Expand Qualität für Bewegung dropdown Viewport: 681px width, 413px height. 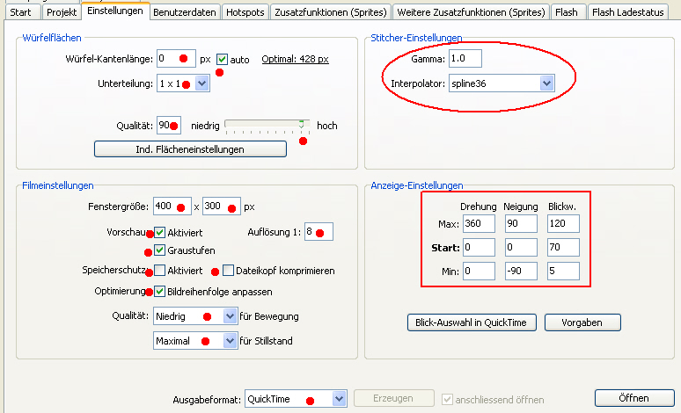231,315
